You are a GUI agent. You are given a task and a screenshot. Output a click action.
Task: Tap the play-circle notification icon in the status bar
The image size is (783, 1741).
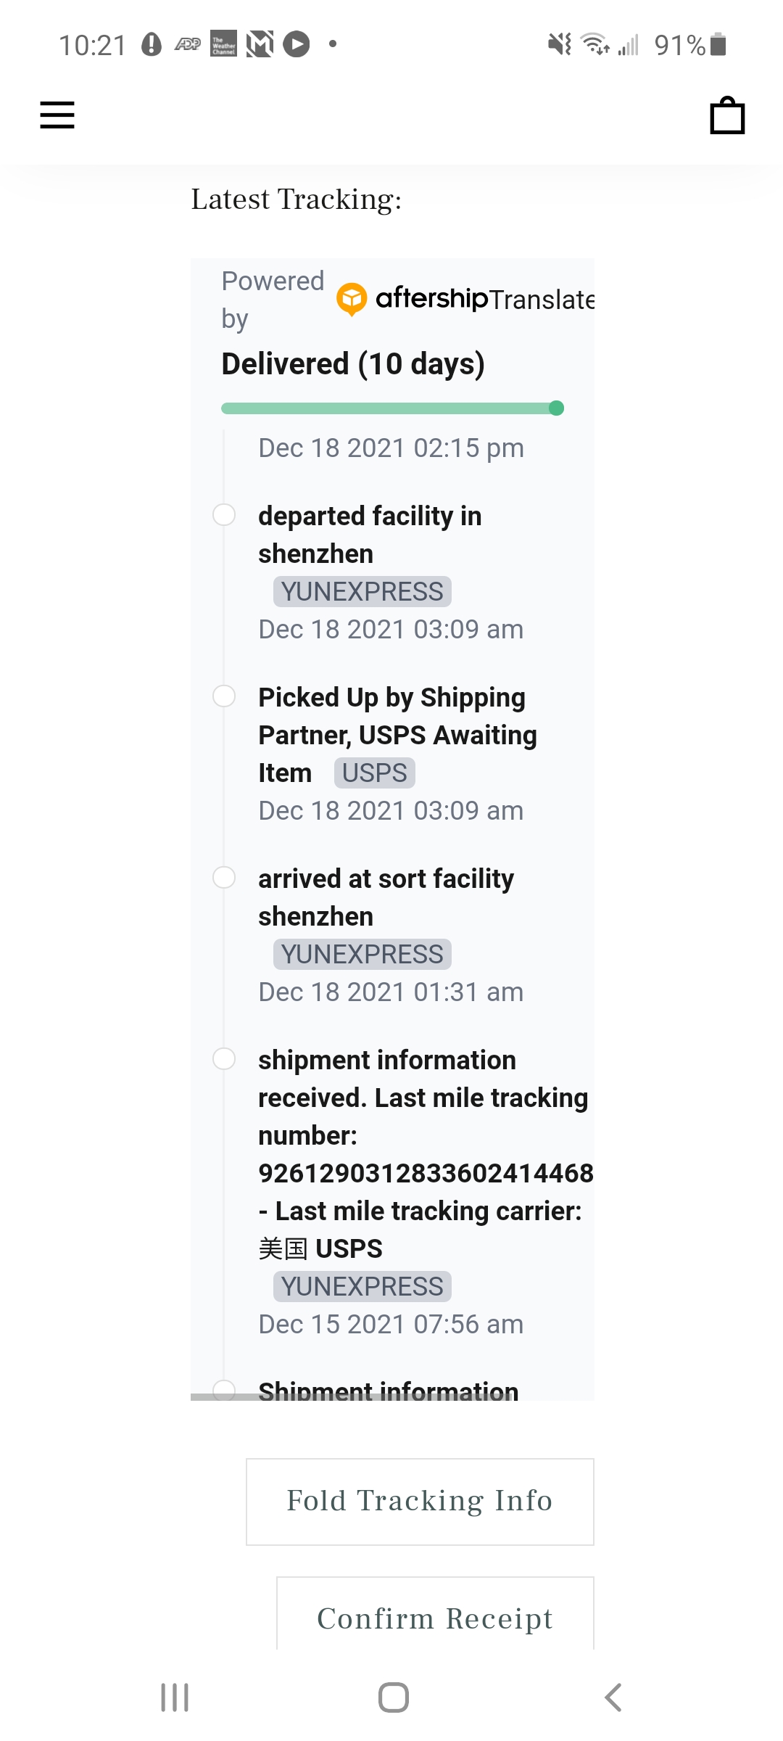(x=297, y=44)
